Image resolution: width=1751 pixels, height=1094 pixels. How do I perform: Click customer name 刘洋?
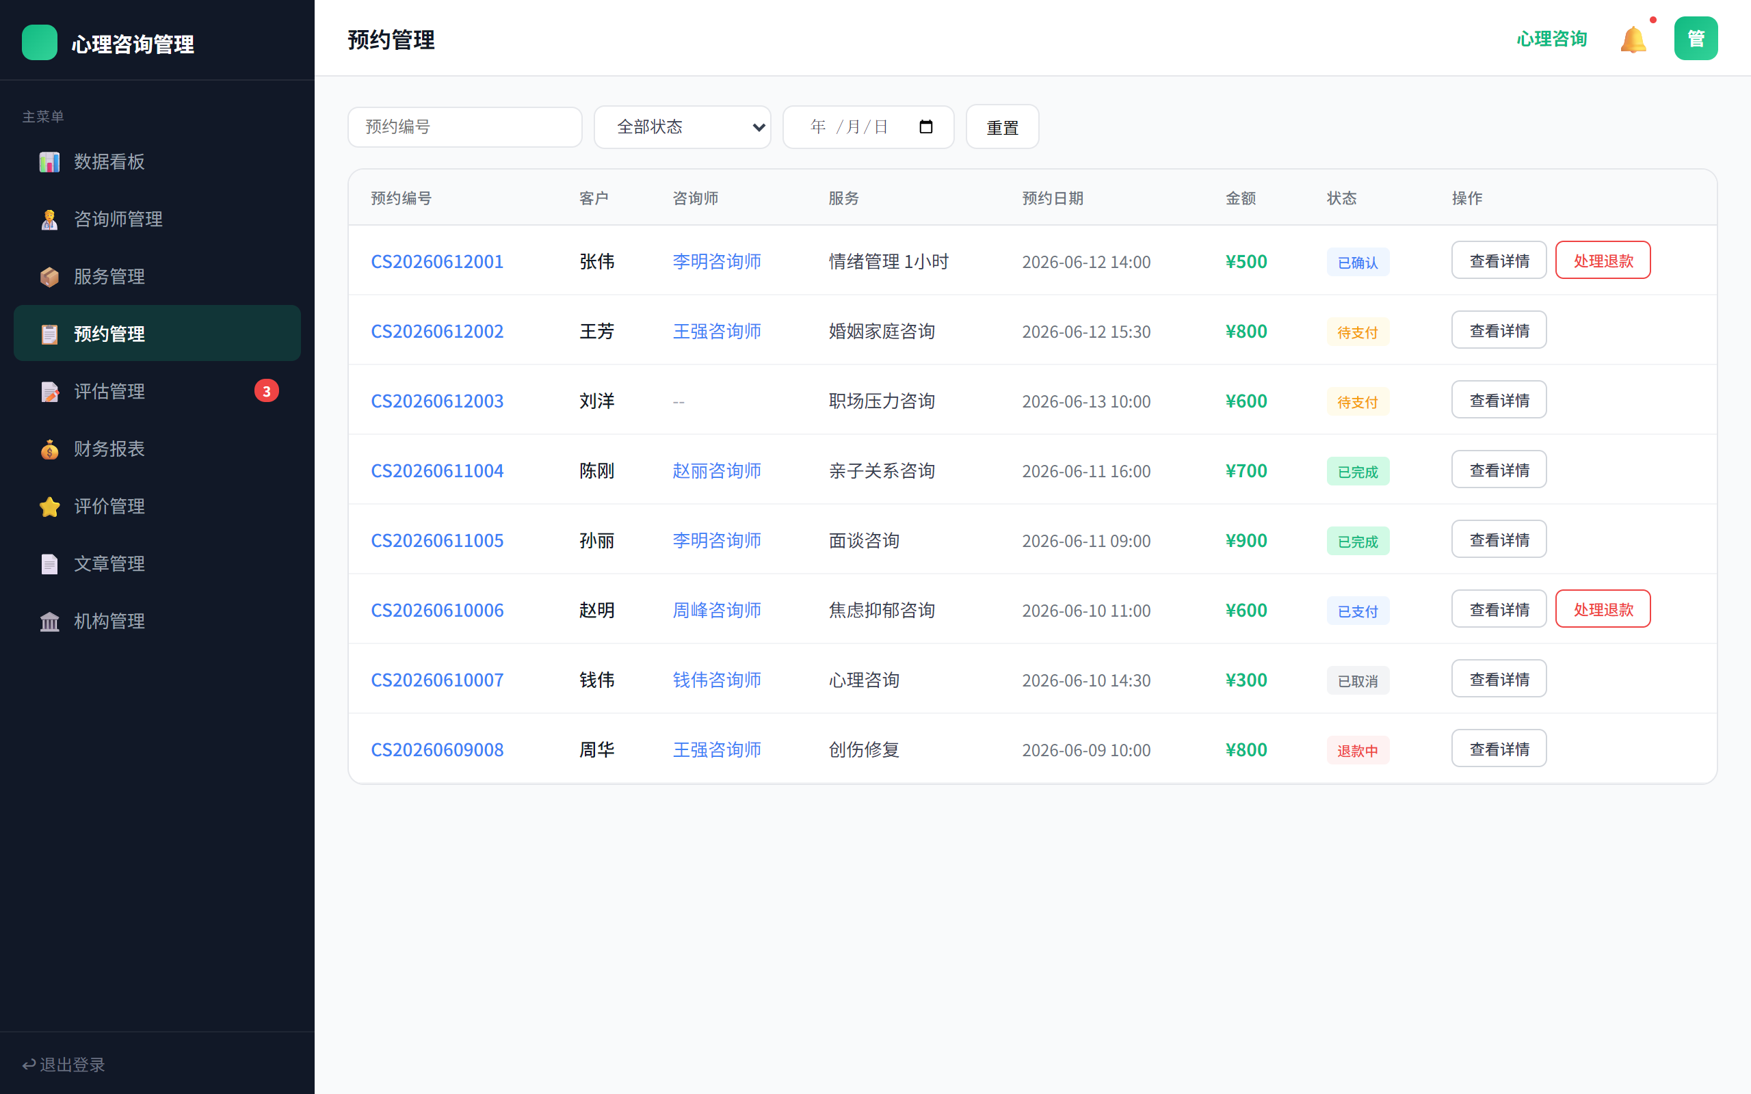596,401
